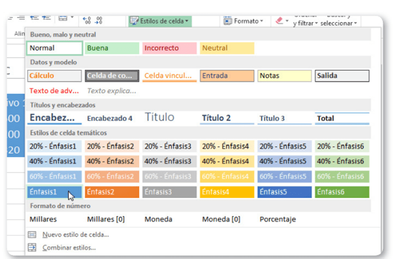
Task: Click the Combinar estilos icon
Action: [x=32, y=247]
